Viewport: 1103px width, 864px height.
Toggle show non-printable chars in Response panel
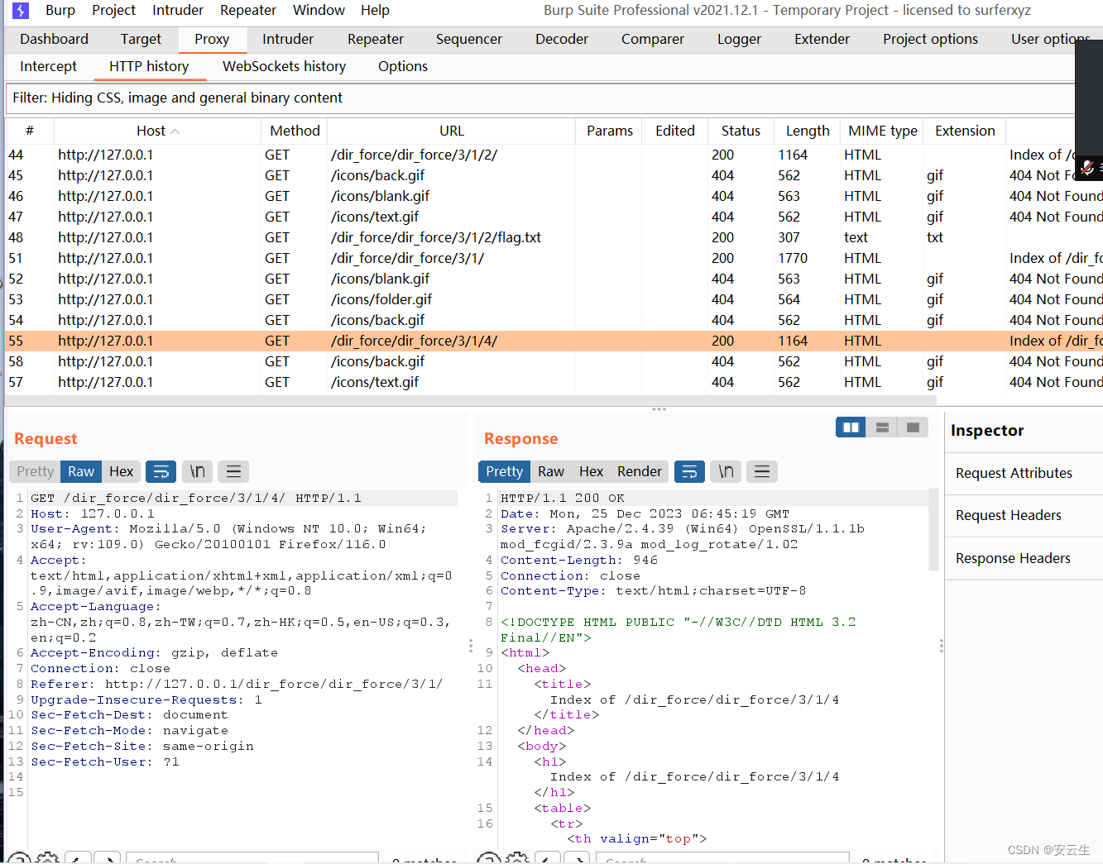726,471
